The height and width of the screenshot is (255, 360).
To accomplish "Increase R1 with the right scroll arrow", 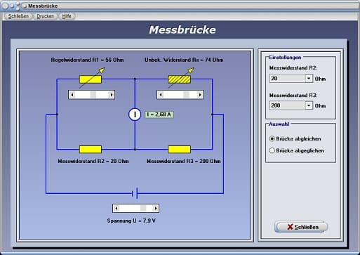I will [x=112, y=95].
